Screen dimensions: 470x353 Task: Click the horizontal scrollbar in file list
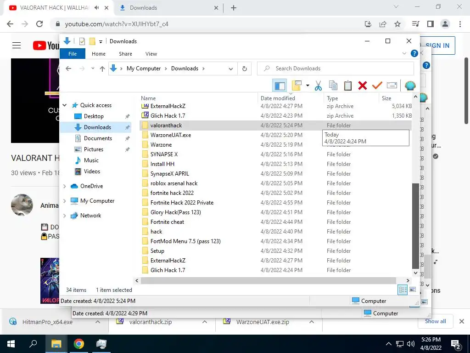pyautogui.click(x=268, y=281)
